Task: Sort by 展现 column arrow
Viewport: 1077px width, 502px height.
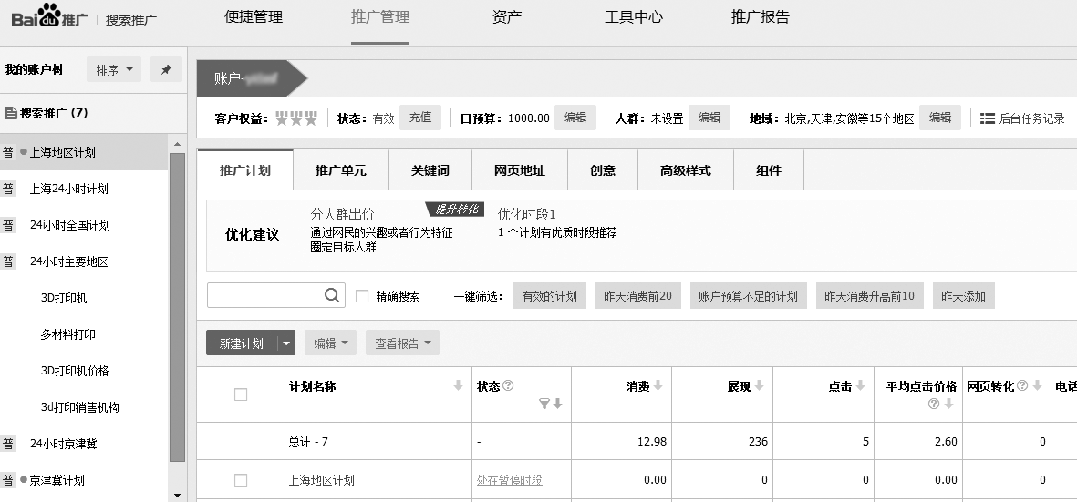Action: 759,387
